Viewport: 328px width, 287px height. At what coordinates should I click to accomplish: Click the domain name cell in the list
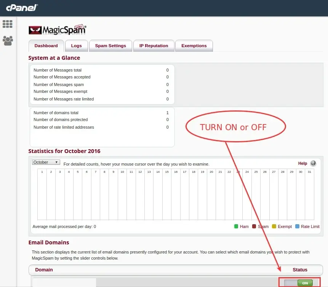pos(64,282)
